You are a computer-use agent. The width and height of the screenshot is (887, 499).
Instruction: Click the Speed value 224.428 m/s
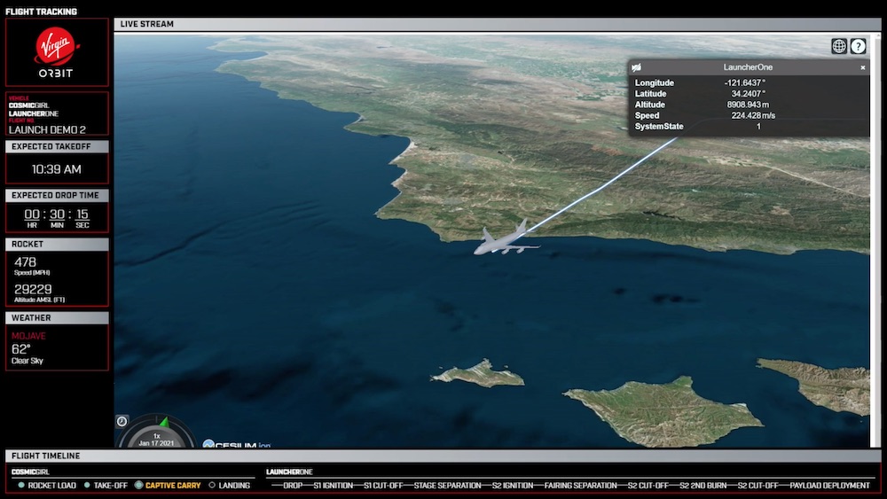coord(753,115)
